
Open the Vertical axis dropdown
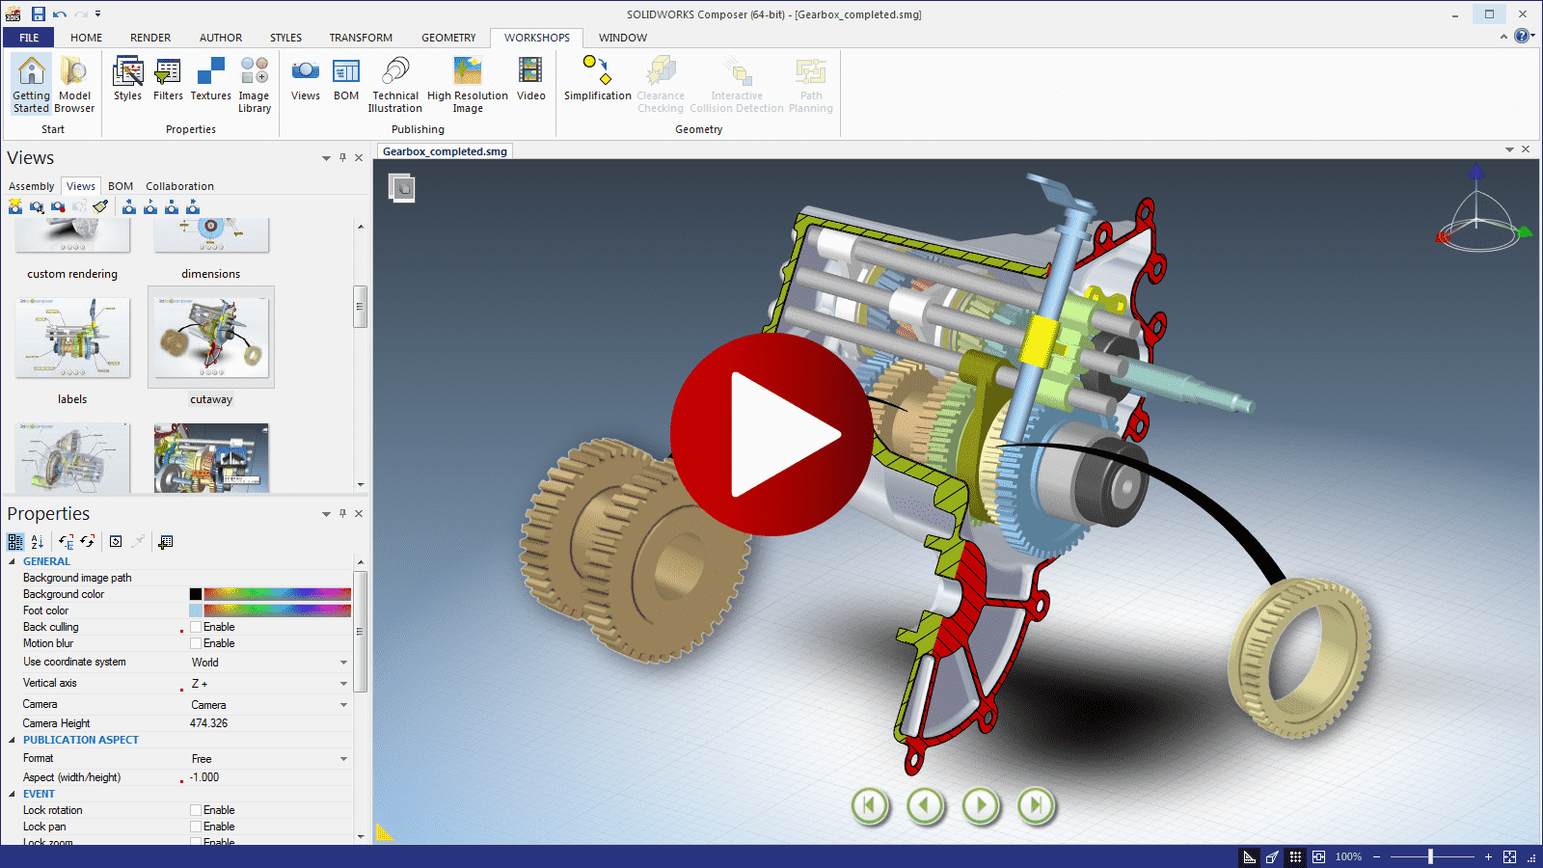pos(343,684)
